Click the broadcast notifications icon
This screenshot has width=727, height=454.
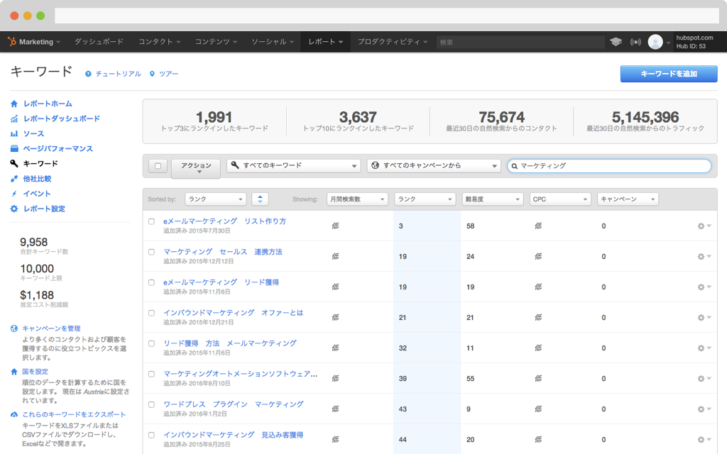coord(635,42)
